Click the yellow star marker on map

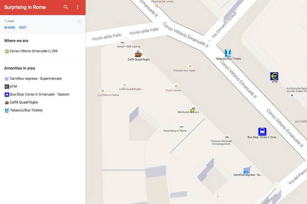click(x=192, y=110)
